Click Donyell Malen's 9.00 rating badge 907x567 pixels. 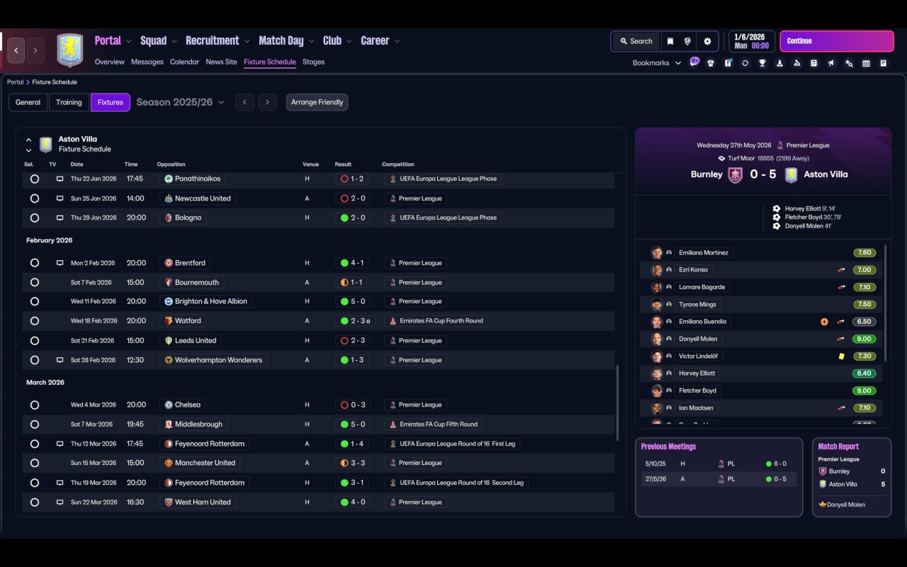(864, 339)
